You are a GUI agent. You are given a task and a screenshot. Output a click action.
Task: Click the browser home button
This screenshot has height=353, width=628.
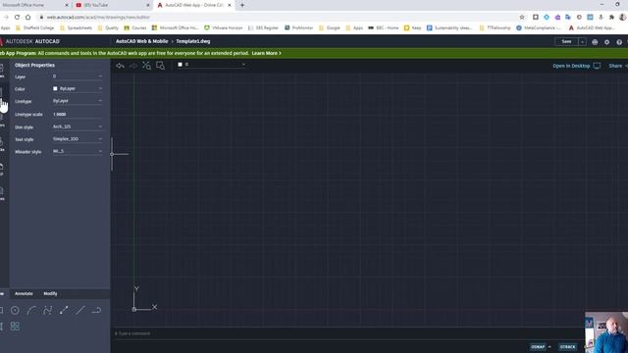(28, 18)
